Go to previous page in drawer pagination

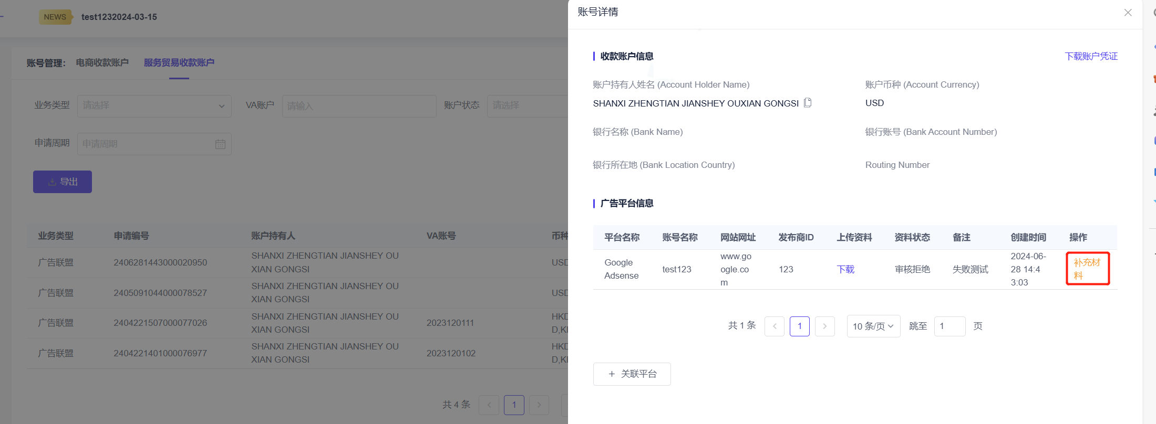click(775, 326)
